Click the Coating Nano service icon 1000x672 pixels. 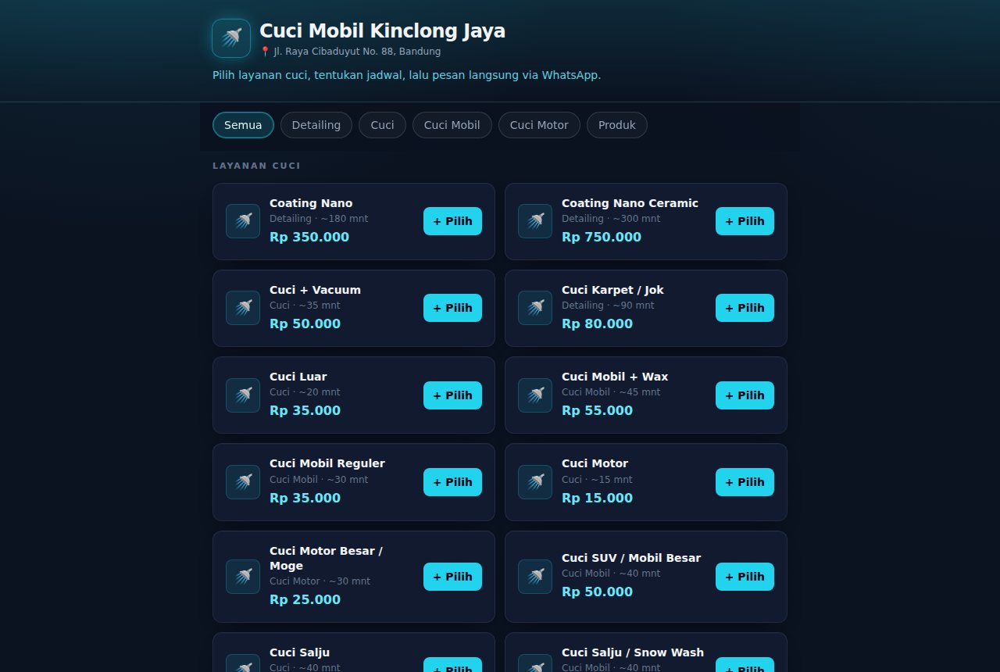[243, 221]
